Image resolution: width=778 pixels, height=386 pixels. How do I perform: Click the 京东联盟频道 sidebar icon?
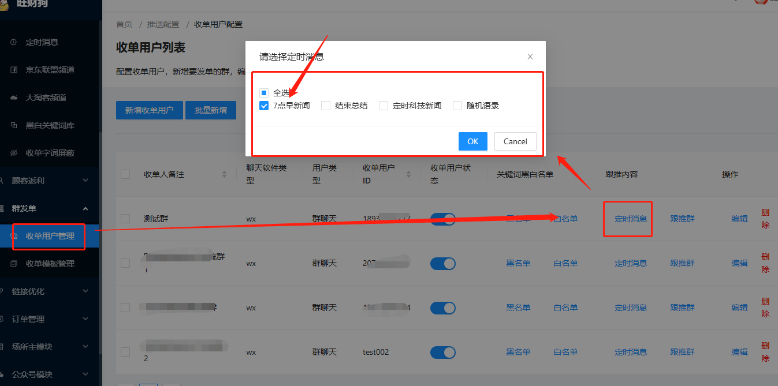14,70
